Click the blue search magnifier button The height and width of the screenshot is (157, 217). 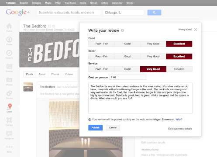coord(154,13)
